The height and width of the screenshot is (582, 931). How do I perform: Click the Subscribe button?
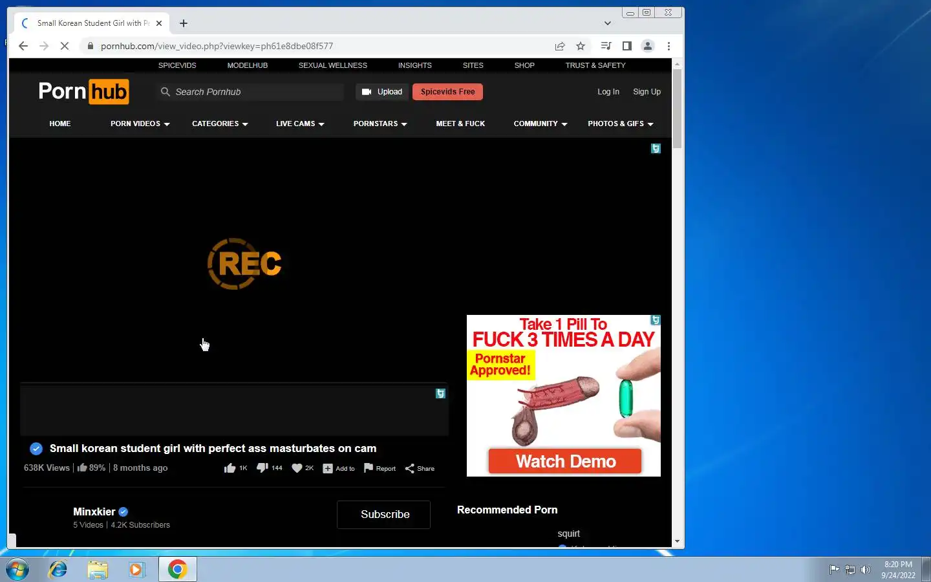point(384,515)
